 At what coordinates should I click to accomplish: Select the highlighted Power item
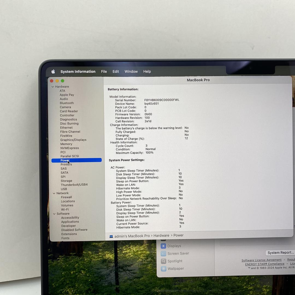76,160
